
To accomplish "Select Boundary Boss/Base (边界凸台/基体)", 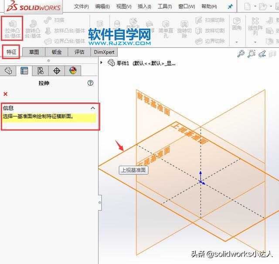I will click(65, 41).
